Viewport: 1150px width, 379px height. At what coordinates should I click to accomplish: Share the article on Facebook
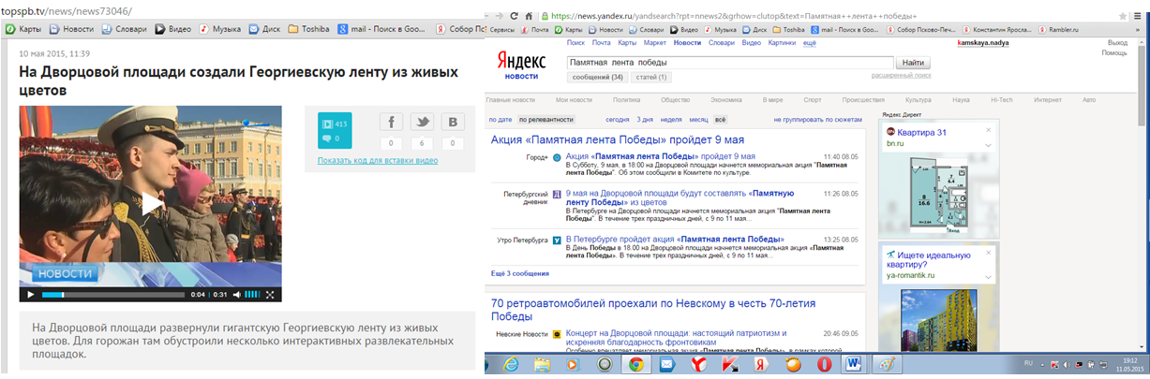point(392,122)
